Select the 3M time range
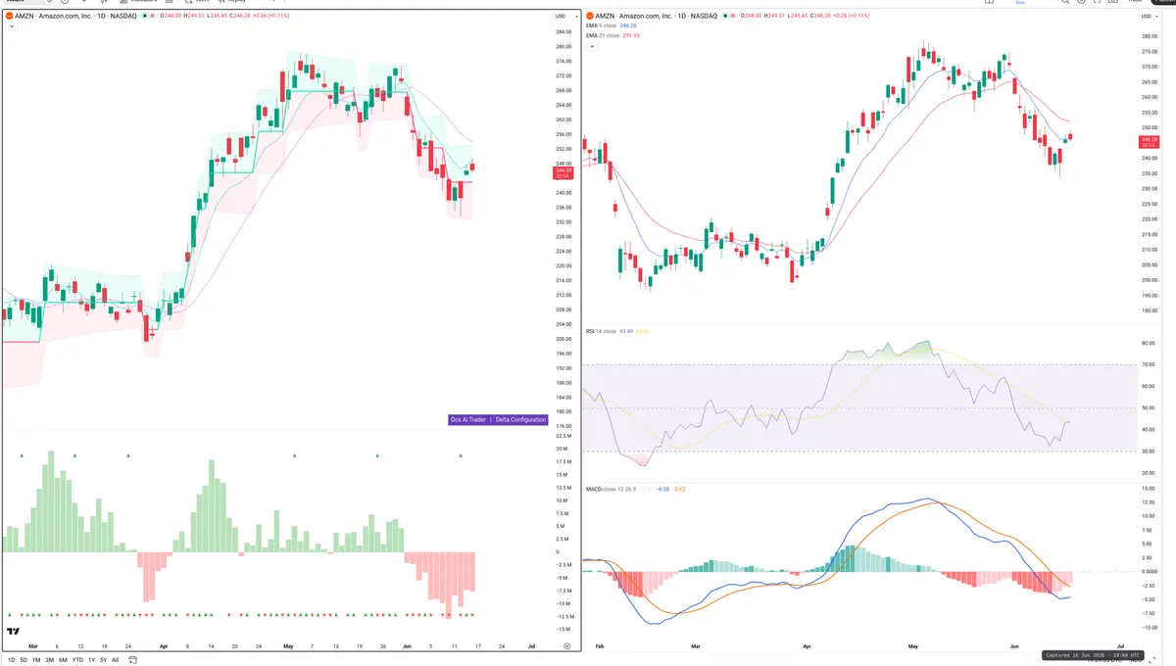This screenshot has width=1176, height=666. 49,660
